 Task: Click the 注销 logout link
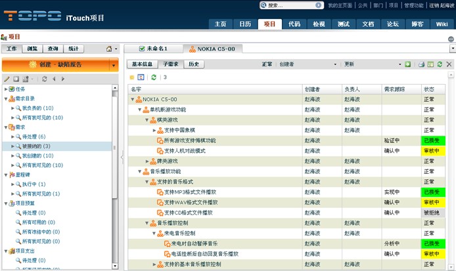434,5
